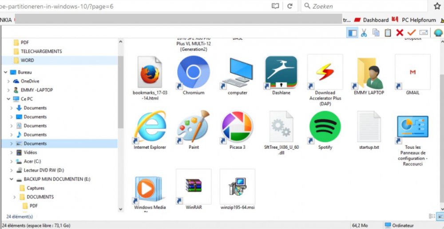Click the scissors Cut icon
Viewport: 444px width, 229px height.
[x=364, y=33]
